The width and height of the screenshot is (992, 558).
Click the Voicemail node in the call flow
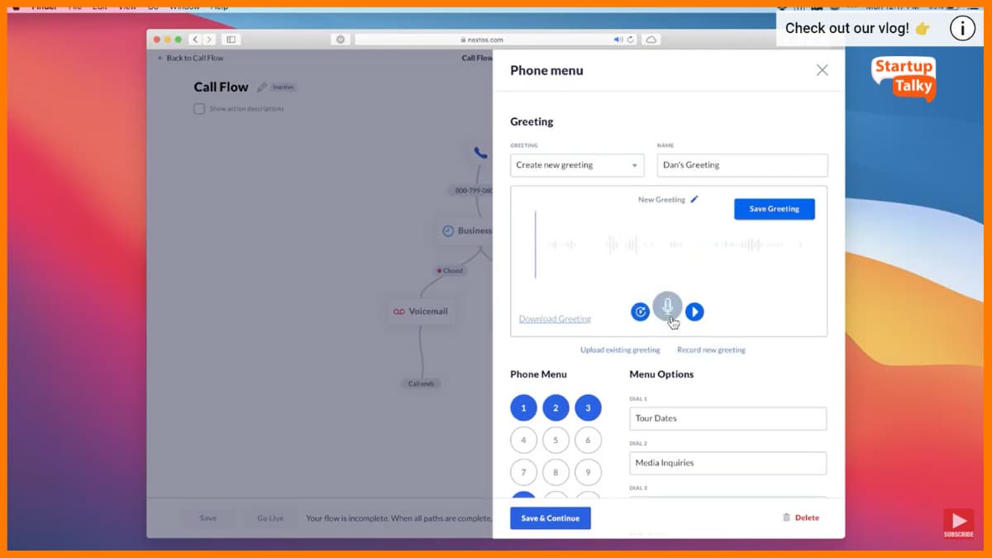(421, 312)
